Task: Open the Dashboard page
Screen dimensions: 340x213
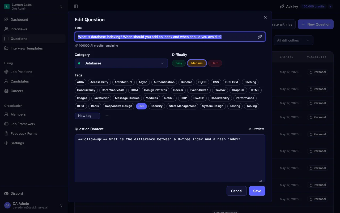Action: click(34, 19)
